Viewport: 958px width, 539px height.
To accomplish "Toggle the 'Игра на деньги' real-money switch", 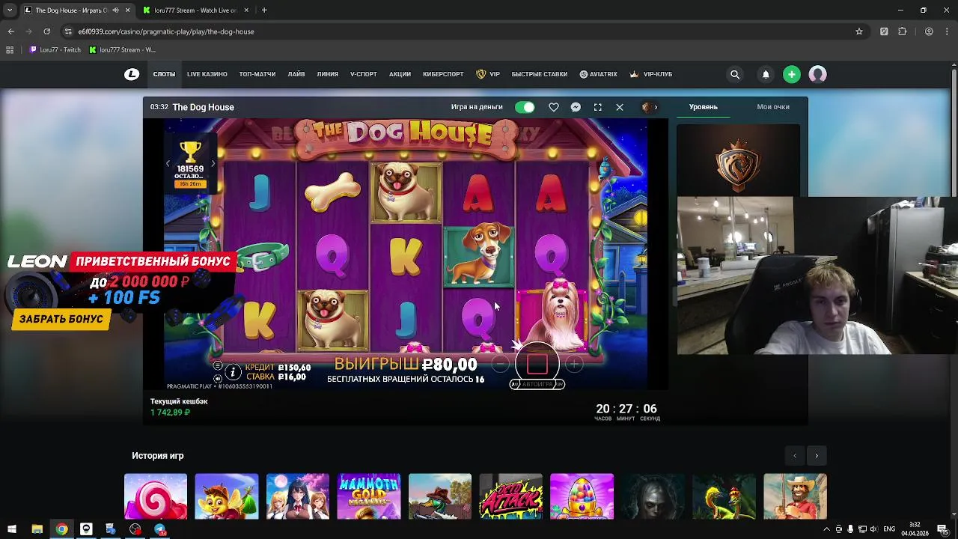I will click(525, 107).
